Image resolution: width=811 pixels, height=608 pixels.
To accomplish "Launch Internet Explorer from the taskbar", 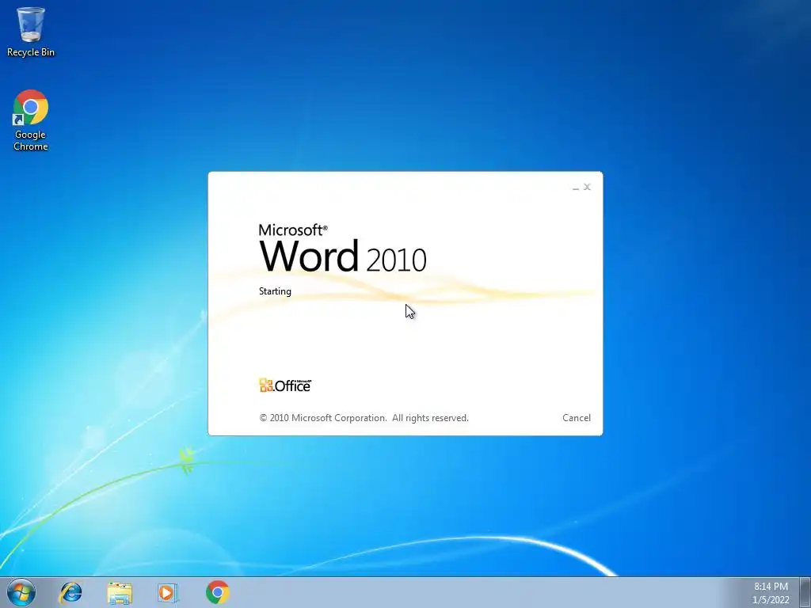I will pyautogui.click(x=70, y=592).
